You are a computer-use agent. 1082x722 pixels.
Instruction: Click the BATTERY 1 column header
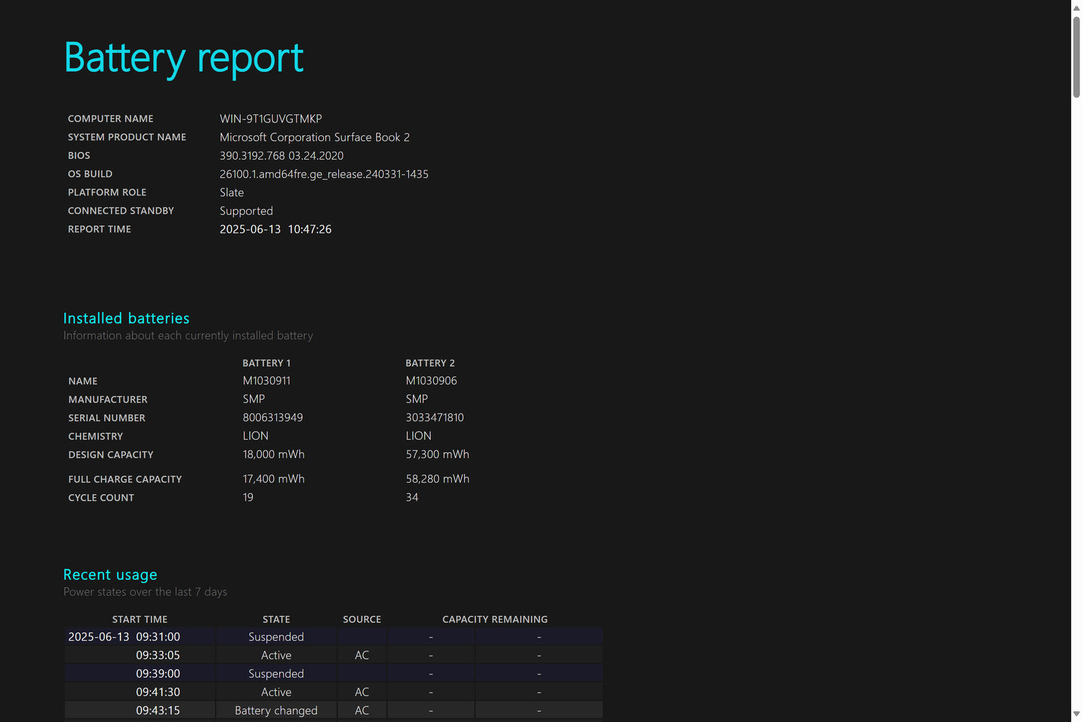click(266, 363)
